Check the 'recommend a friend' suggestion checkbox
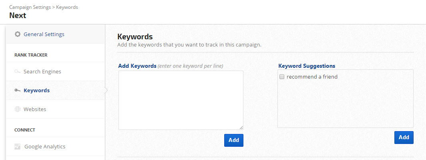This screenshot has width=426, height=160. [282, 77]
